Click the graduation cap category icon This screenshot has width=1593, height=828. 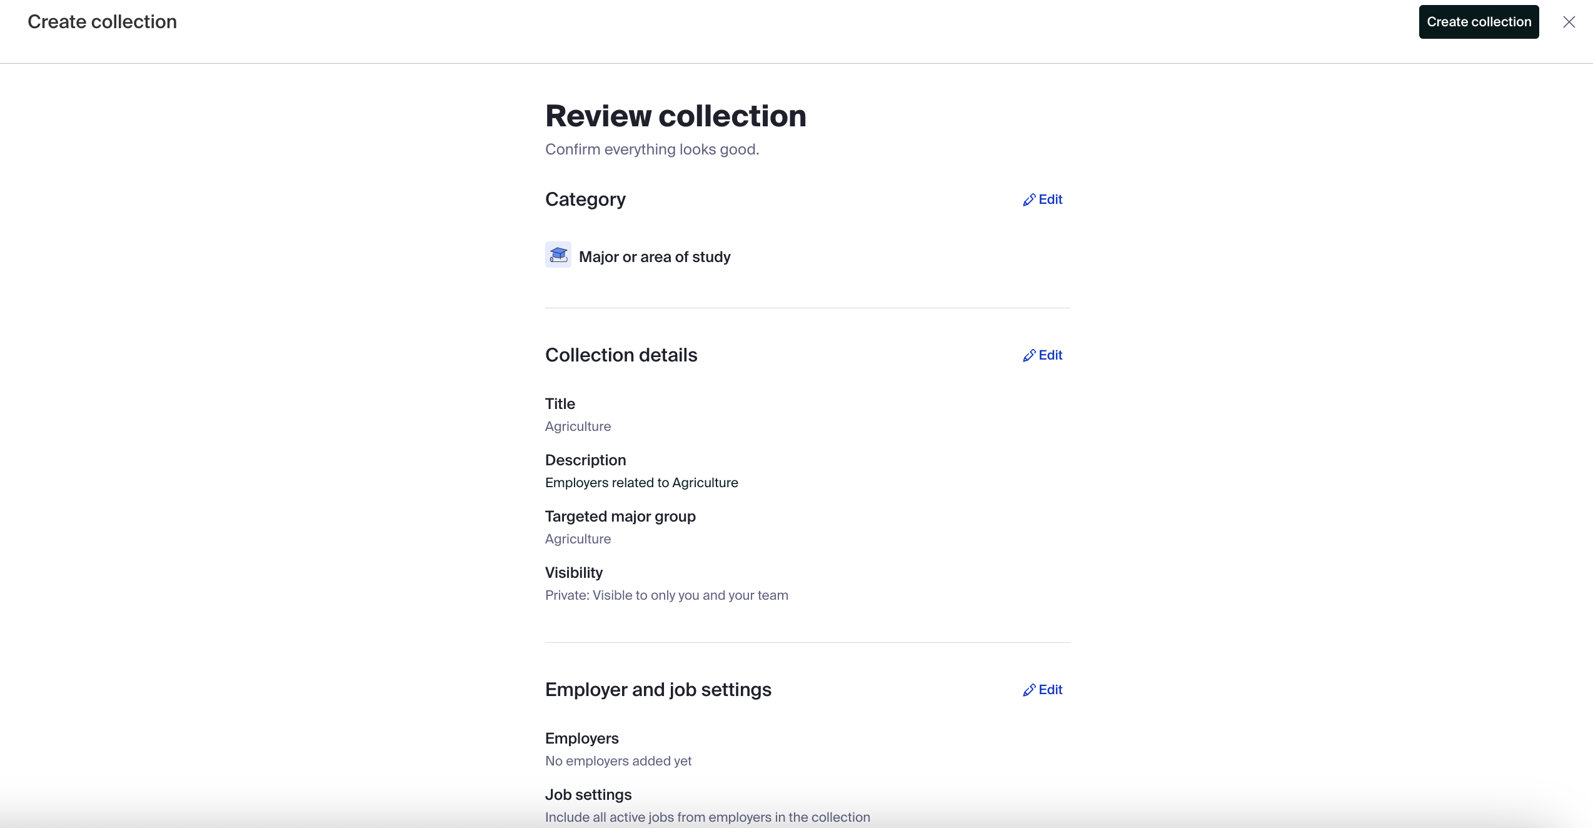click(x=558, y=255)
